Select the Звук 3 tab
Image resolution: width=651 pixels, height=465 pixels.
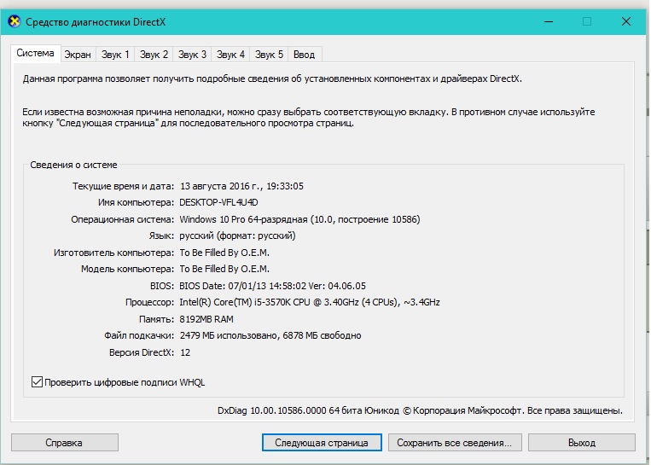tap(192, 55)
